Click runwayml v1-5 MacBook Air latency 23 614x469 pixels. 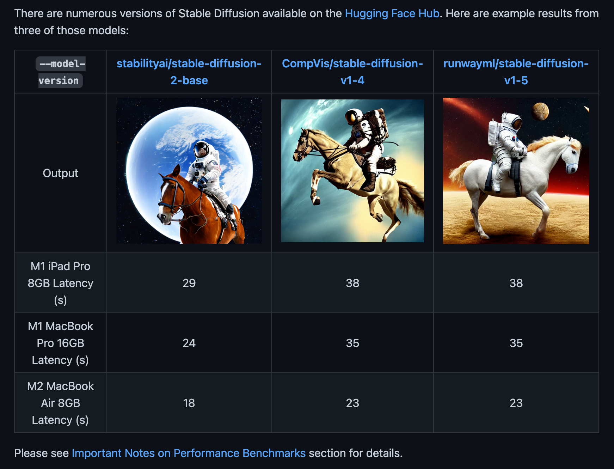coord(516,403)
